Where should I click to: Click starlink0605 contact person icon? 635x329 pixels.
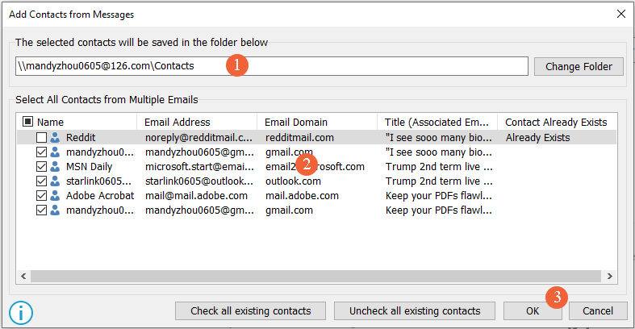coord(55,181)
